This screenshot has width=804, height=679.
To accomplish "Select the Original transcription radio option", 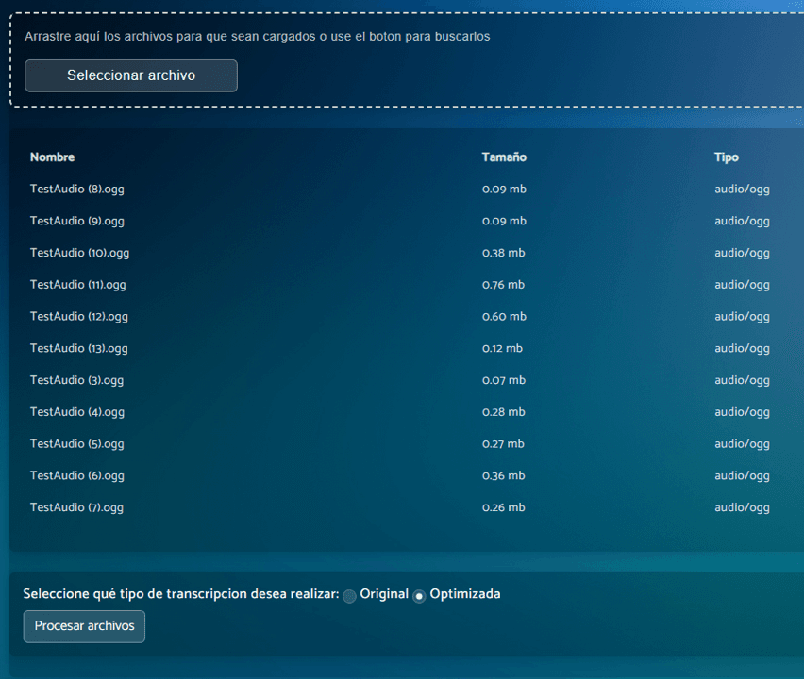I will pos(350,596).
